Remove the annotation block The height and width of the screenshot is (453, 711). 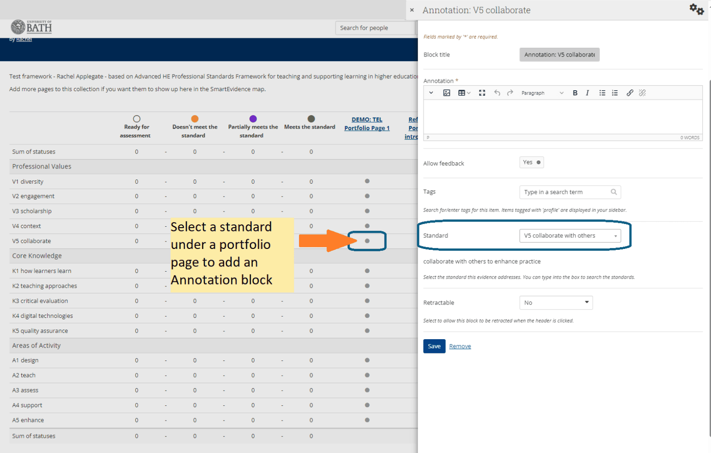(x=460, y=346)
